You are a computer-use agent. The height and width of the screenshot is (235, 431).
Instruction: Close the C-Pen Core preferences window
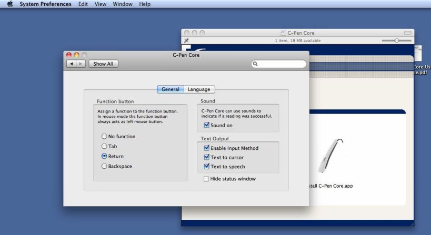(69, 55)
